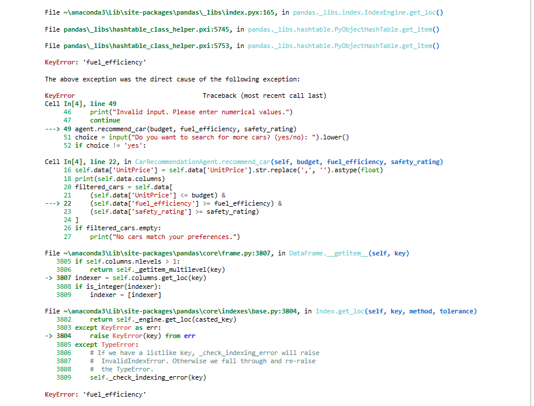534x406 pixels.
Task: Click the final "KeyError: 'fuel_efficiency'" message
Action: [x=96, y=394]
